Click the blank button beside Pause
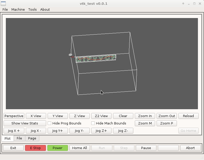 168,148
